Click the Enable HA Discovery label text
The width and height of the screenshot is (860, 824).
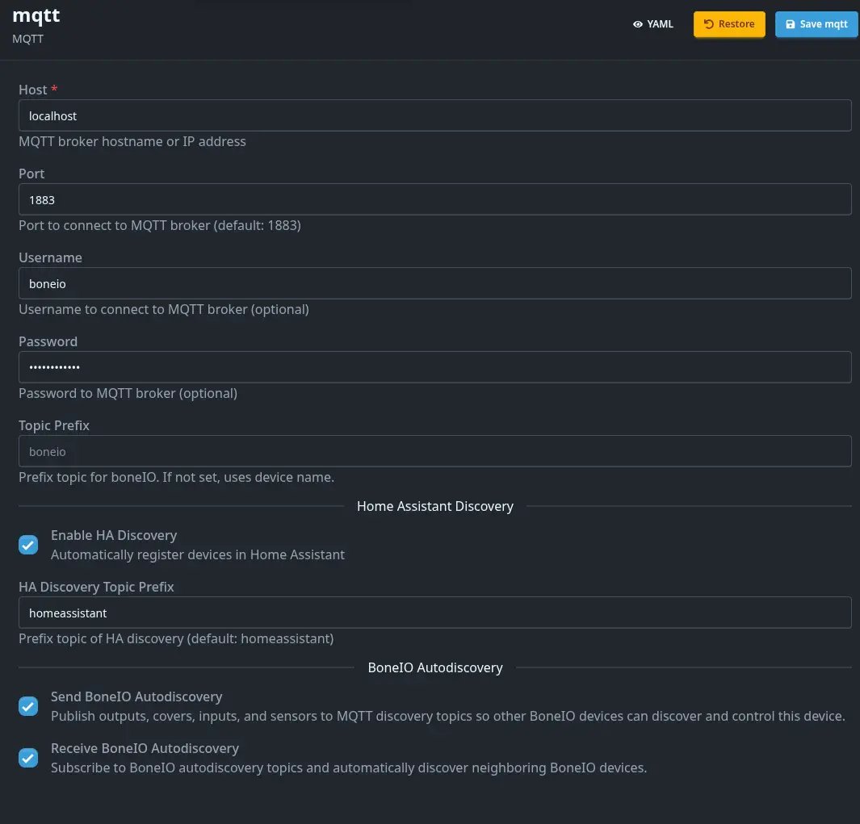point(114,535)
